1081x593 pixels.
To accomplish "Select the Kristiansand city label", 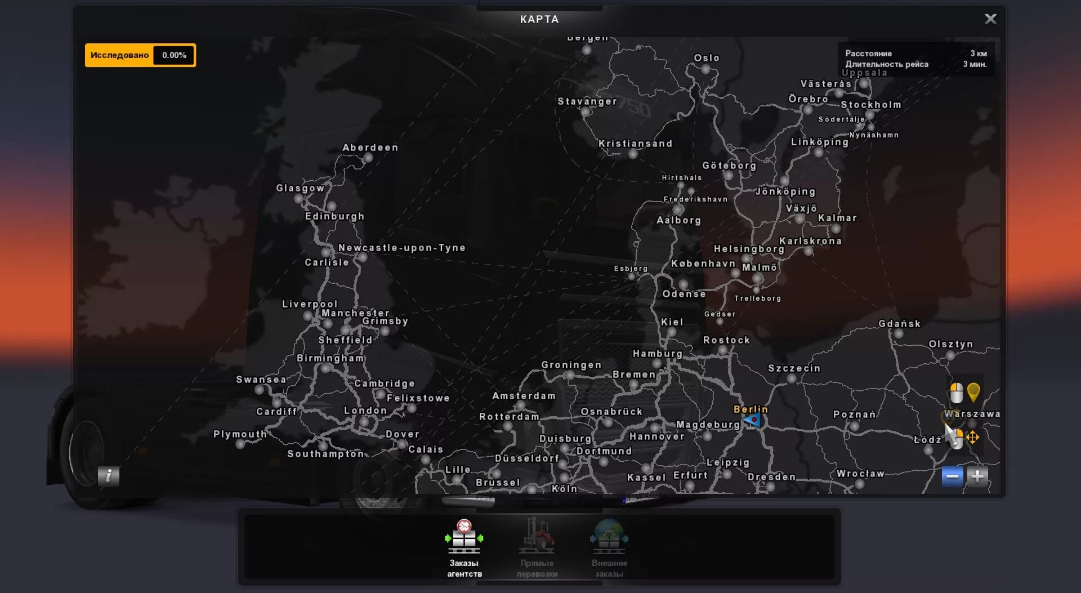I will click(636, 144).
